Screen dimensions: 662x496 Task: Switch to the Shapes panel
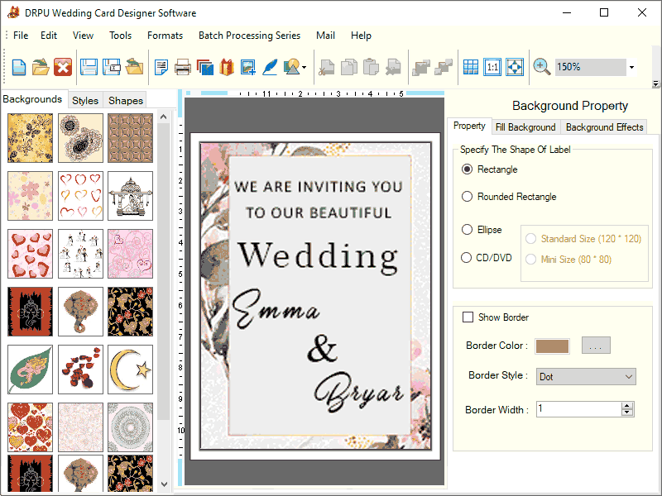tap(125, 100)
